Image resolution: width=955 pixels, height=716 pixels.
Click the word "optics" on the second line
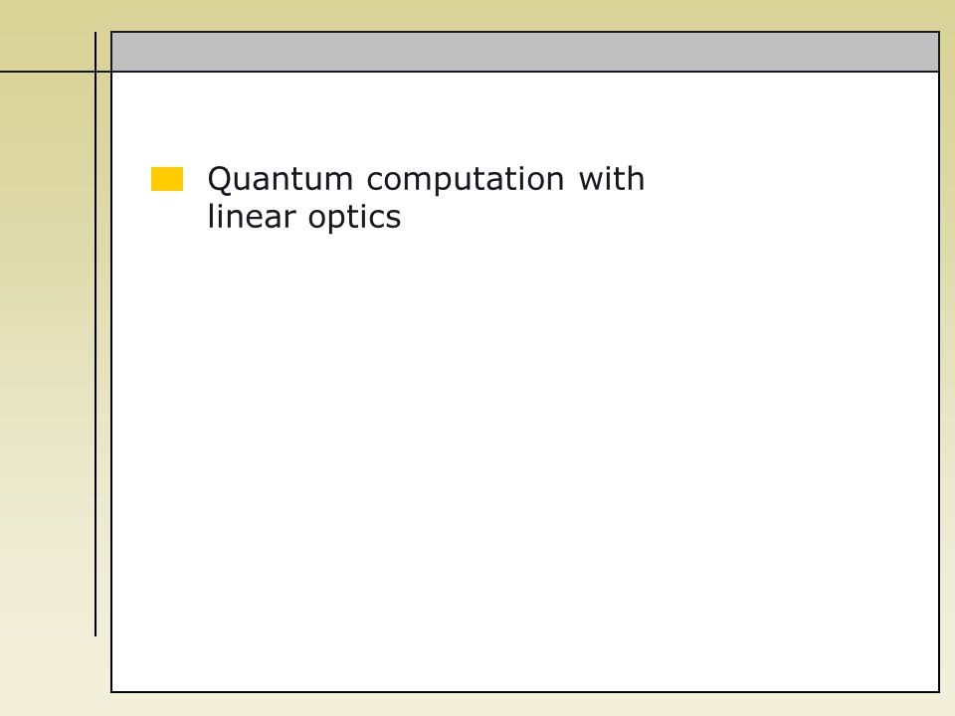tap(354, 218)
